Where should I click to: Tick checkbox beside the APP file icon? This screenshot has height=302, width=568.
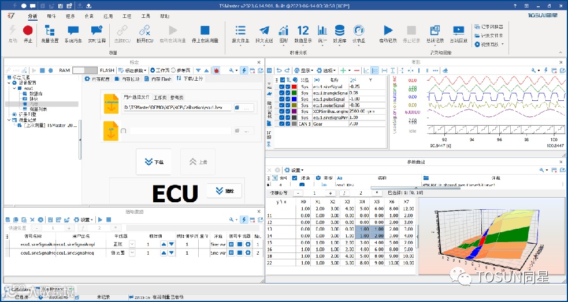point(124,131)
